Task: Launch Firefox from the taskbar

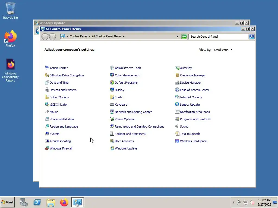Action: (x=64, y=202)
